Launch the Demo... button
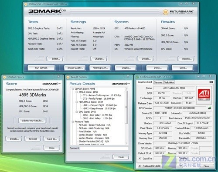Image resolution: width=218 pixels, height=172 pixels. 157,68
